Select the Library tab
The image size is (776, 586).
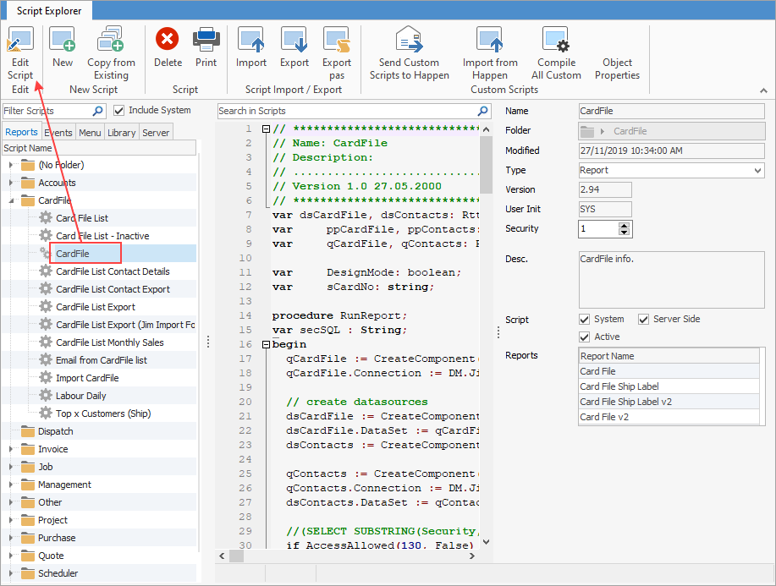tap(121, 132)
